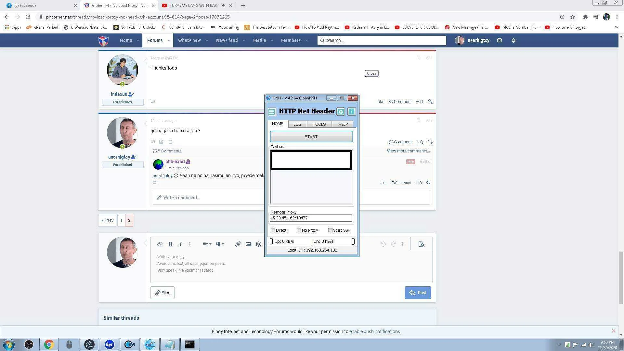Expand the Forums dropdown arrow
Screen dimensions: 624x351
(x=169, y=41)
